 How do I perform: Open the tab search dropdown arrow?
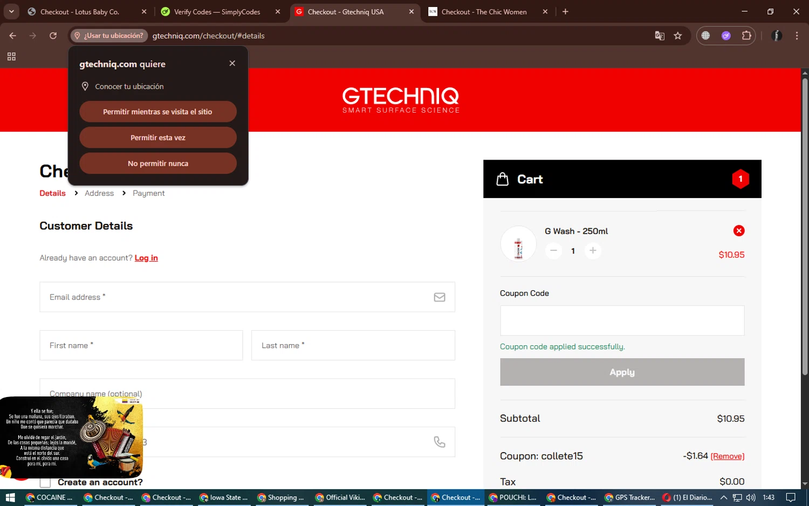[11, 11]
